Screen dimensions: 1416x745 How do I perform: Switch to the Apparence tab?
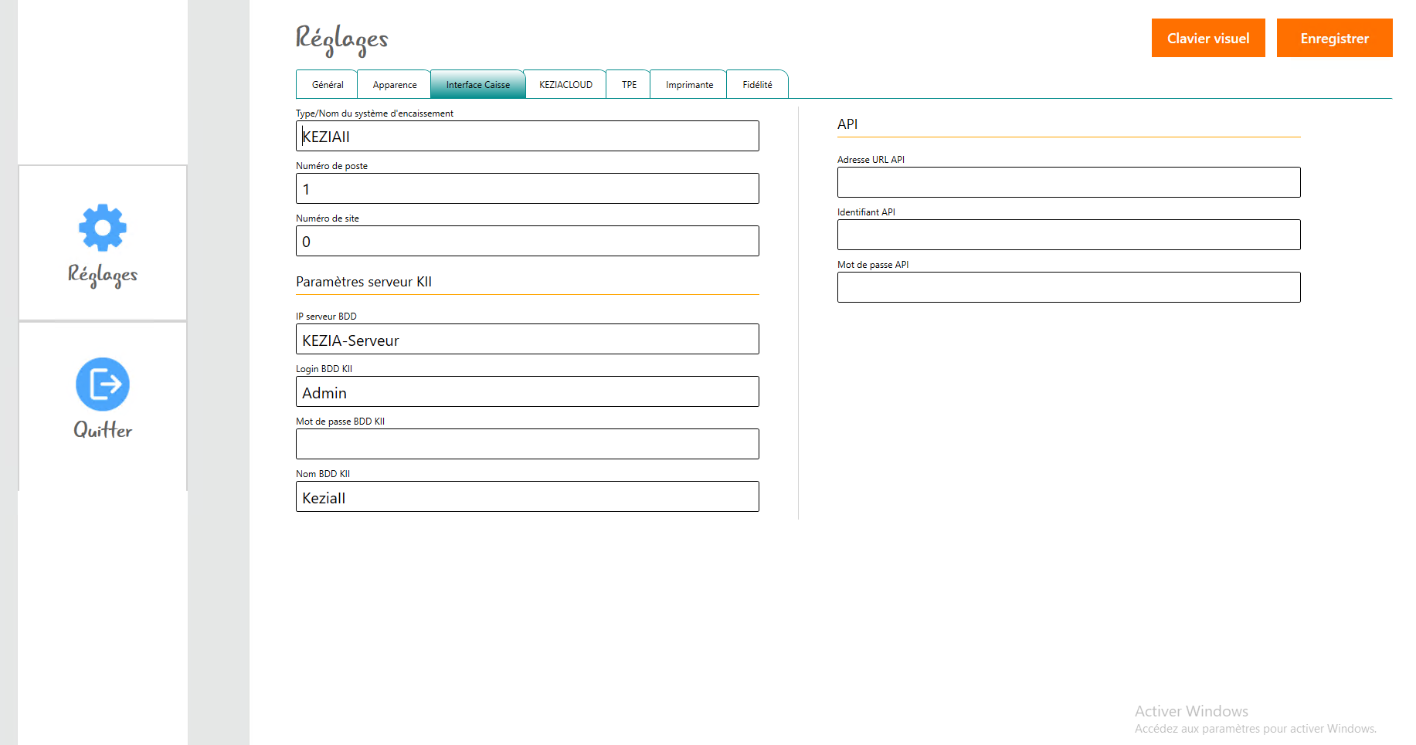pos(394,85)
